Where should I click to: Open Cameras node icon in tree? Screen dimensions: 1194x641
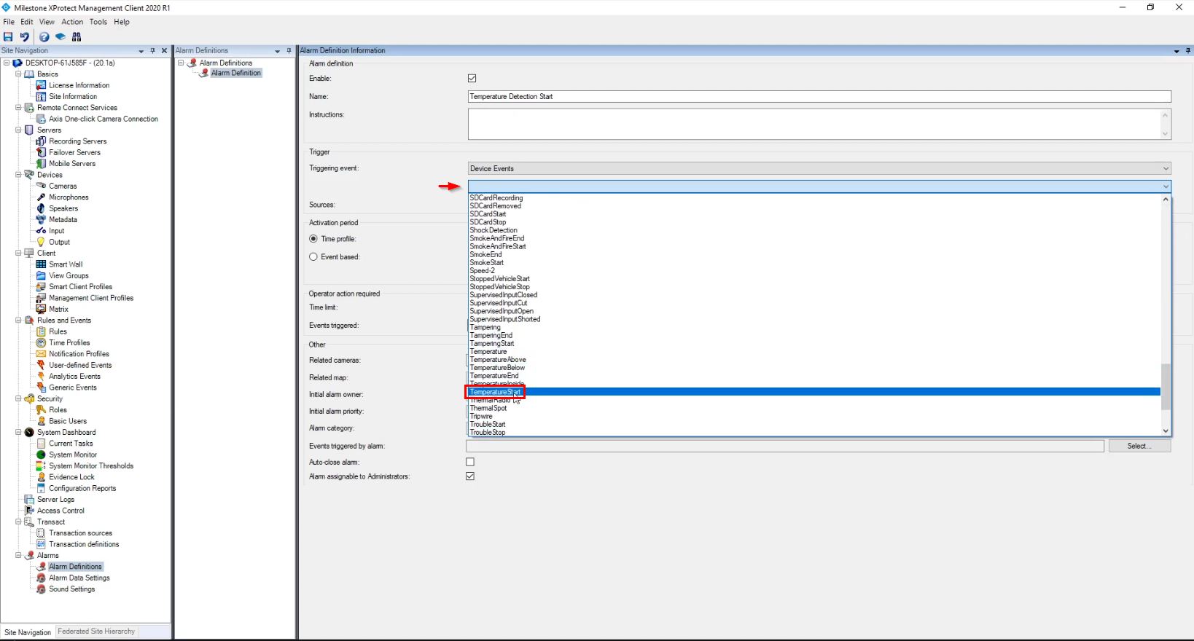click(x=41, y=186)
